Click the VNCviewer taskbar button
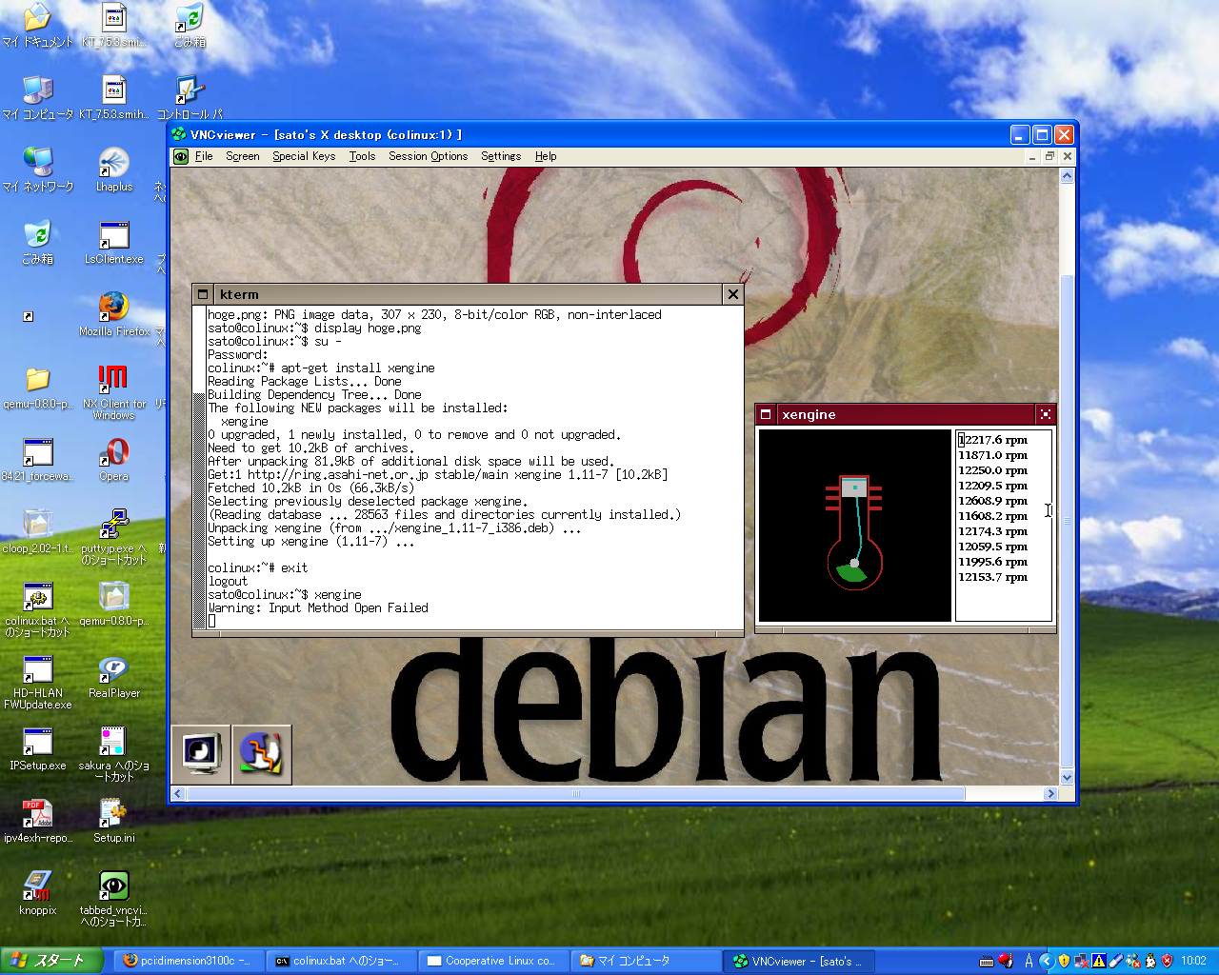Viewport: 1219px width, 975px height. pos(797,961)
